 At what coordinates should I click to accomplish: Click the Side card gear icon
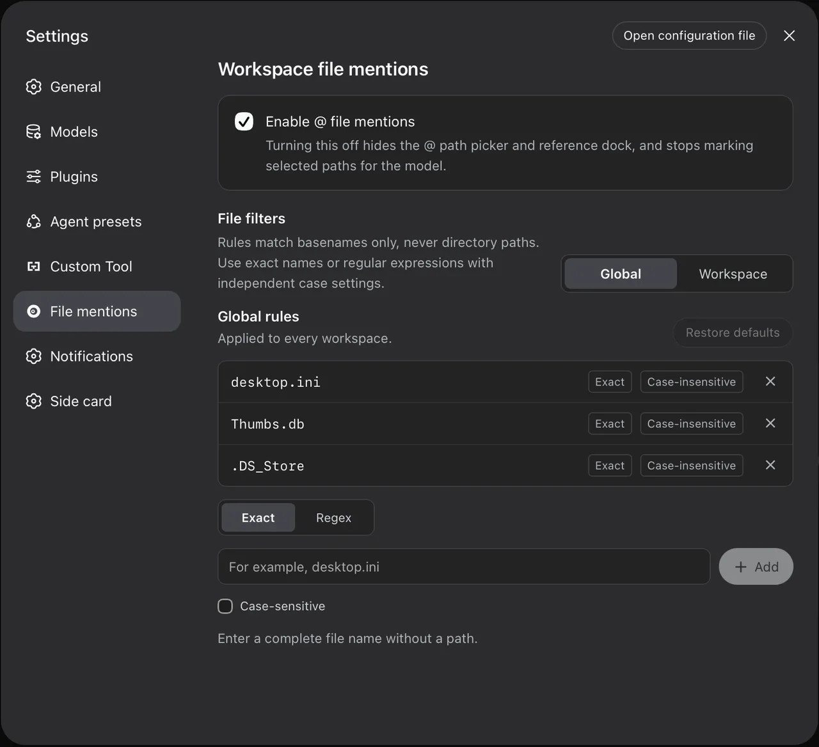pos(33,401)
